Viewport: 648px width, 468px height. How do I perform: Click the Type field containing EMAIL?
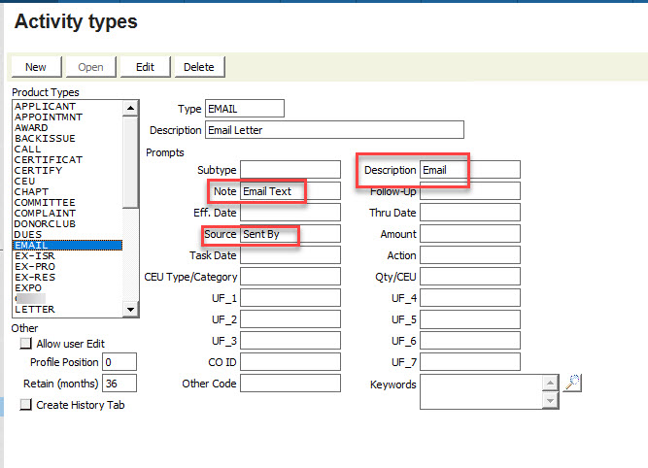coord(244,109)
